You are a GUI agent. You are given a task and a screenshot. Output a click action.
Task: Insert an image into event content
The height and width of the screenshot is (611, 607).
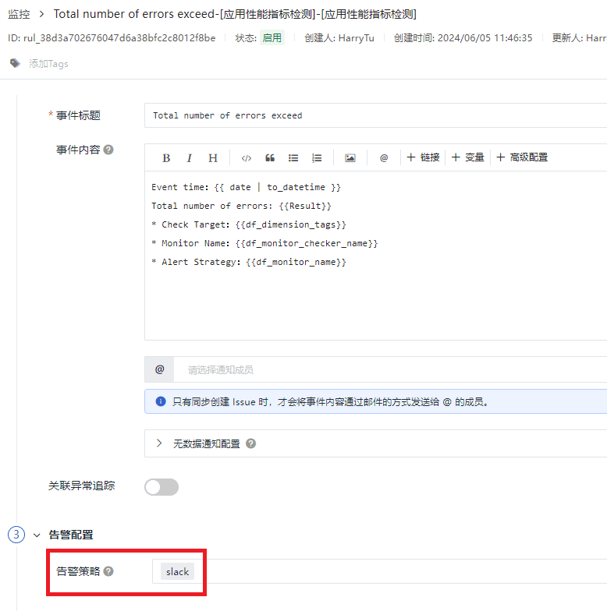coord(350,157)
